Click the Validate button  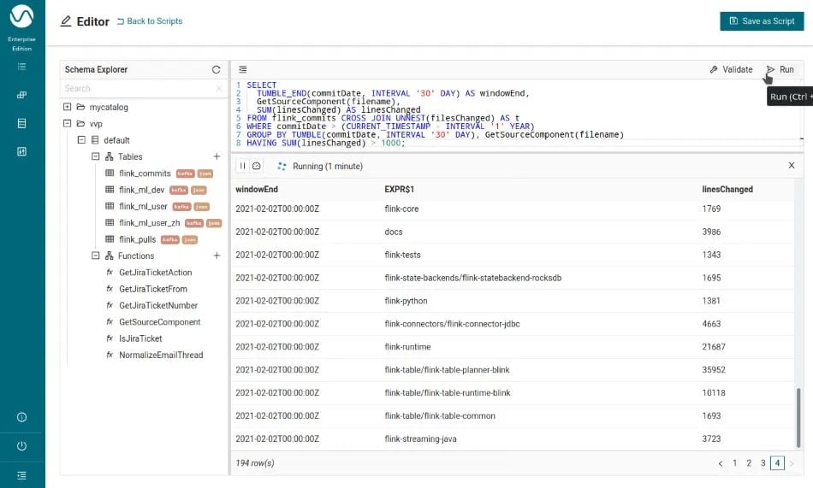tap(731, 70)
